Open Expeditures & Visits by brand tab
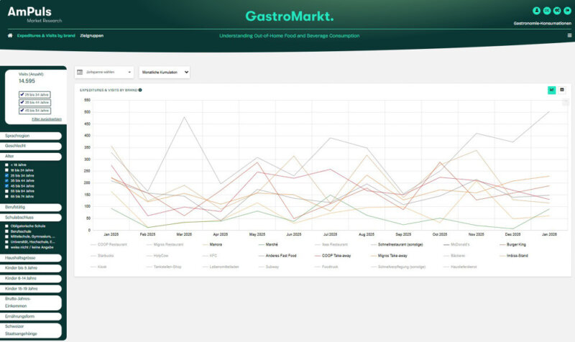The width and height of the screenshot is (575, 342). point(46,35)
